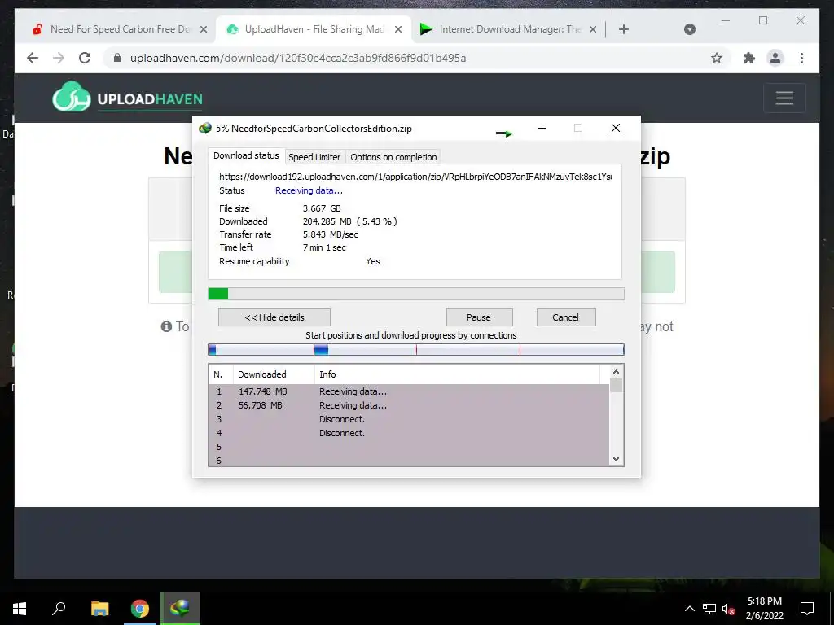Select connection row 4 Disconnect
The image size is (834, 625).
click(x=409, y=433)
